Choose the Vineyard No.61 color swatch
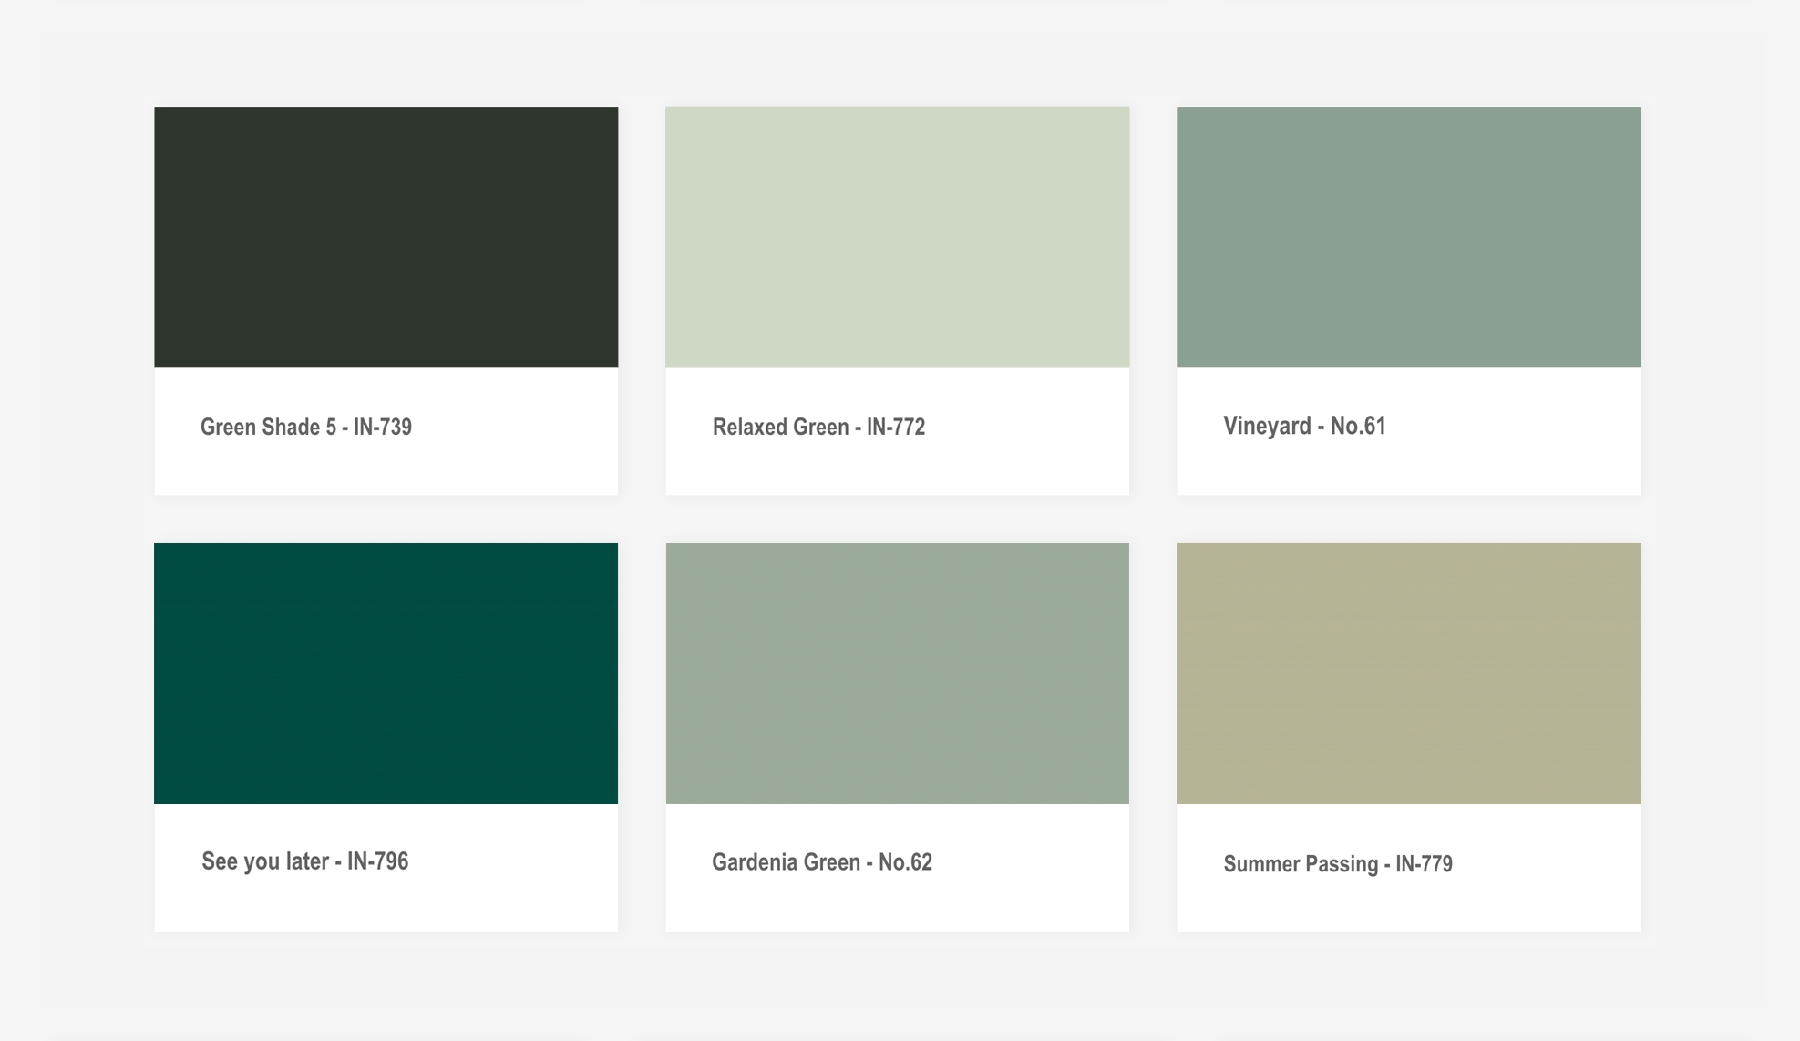 (x=1408, y=237)
